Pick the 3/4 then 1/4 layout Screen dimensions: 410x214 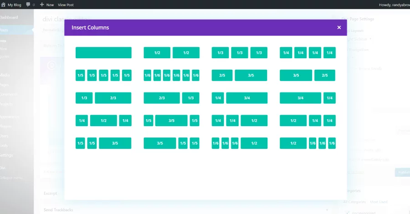coord(307,98)
